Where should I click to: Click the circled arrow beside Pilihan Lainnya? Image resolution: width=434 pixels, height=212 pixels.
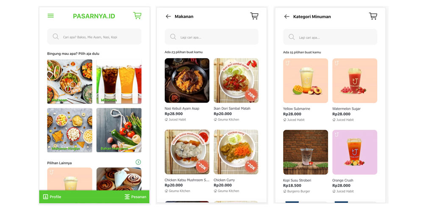(x=139, y=162)
